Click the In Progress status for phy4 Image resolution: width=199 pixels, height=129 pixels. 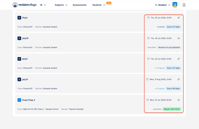160,68
